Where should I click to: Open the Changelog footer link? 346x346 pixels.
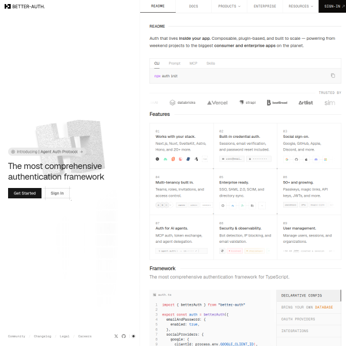point(42,336)
